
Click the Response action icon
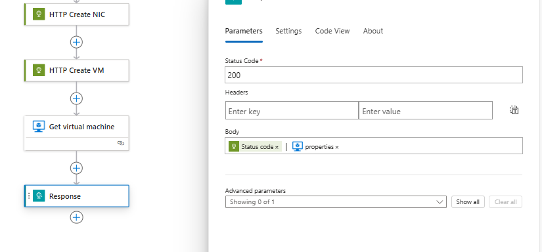pyautogui.click(x=39, y=196)
